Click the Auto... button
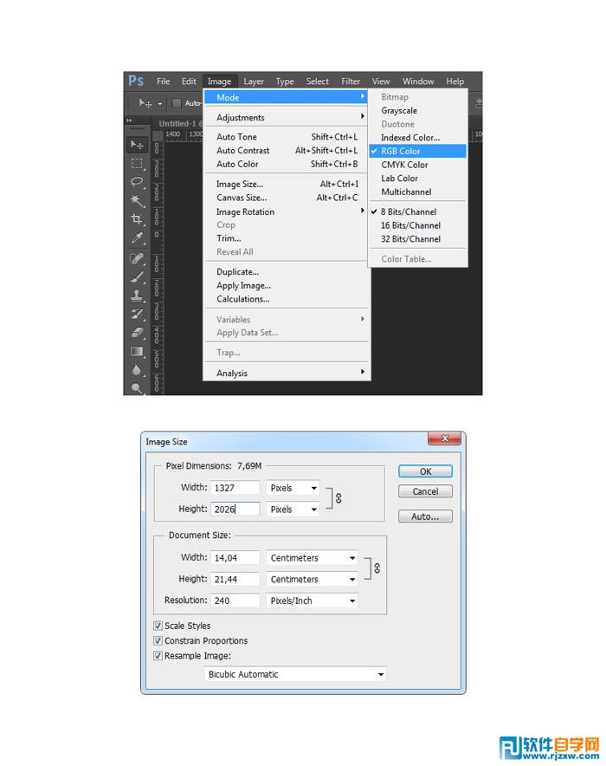Image resolution: width=606 pixels, height=766 pixels. pos(425,516)
